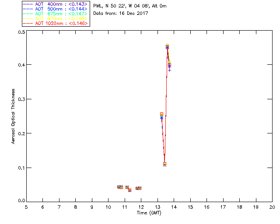Viewport: 280px width, 224px height.
Task: Click the 'Data from: 16 Dec 2017' text
Action: coord(121,14)
